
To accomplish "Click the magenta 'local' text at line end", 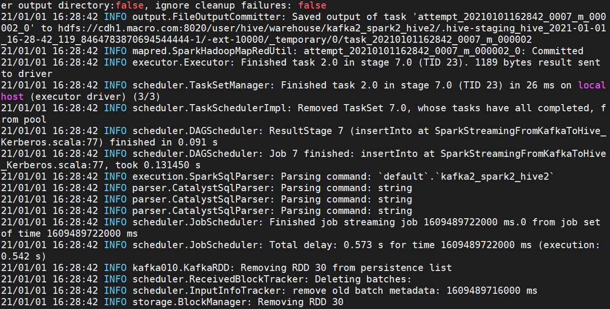I will [x=592, y=85].
